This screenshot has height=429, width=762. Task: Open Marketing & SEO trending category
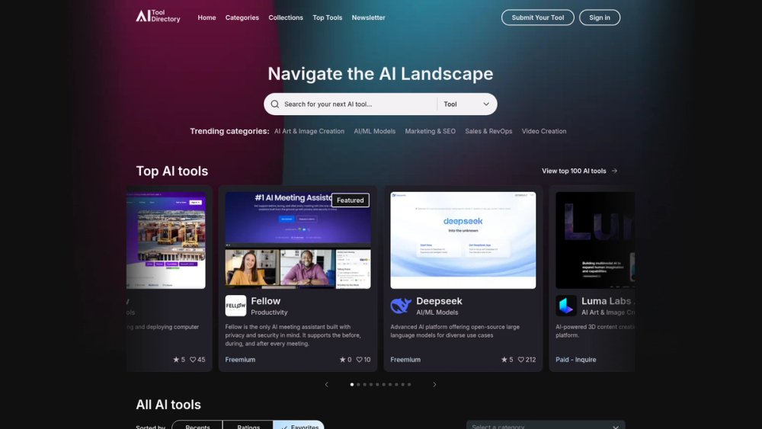(x=430, y=131)
